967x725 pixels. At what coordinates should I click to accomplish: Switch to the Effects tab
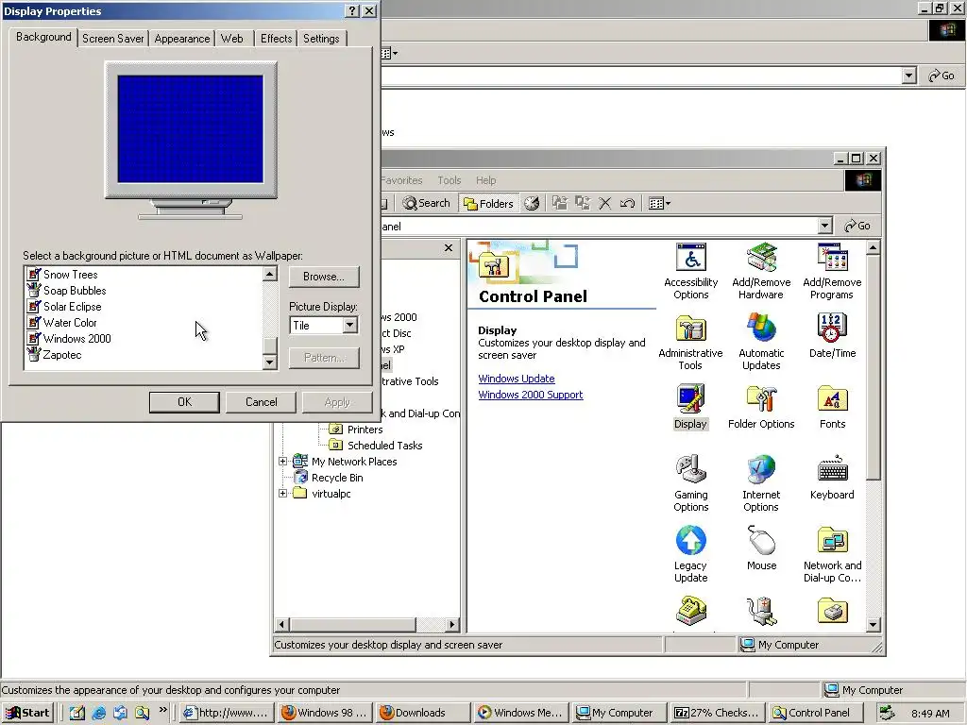276,38
